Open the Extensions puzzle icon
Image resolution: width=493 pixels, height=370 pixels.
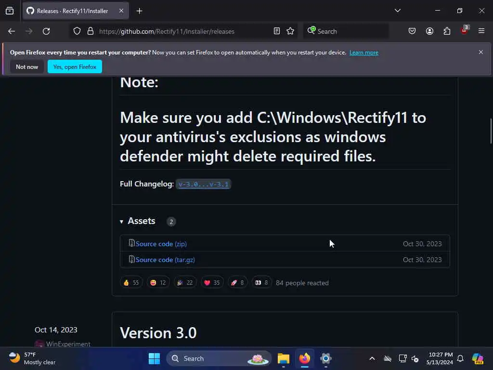[447, 31]
